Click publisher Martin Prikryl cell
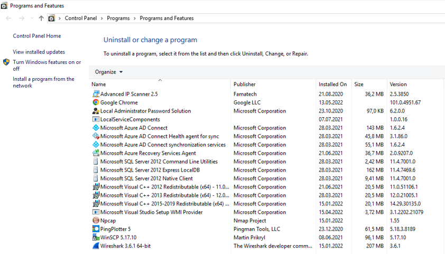Image resolution: width=445 pixels, height=254 pixels. click(249, 237)
